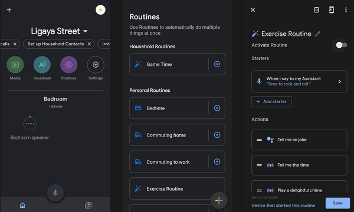Click the broadcast icon beside Tell me the time
The height and width of the screenshot is (212, 354).
click(x=270, y=165)
